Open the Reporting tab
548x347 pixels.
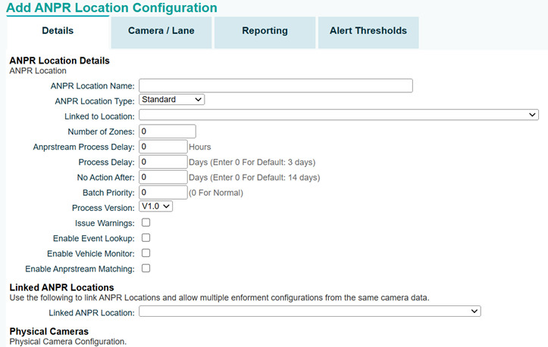[x=265, y=33]
